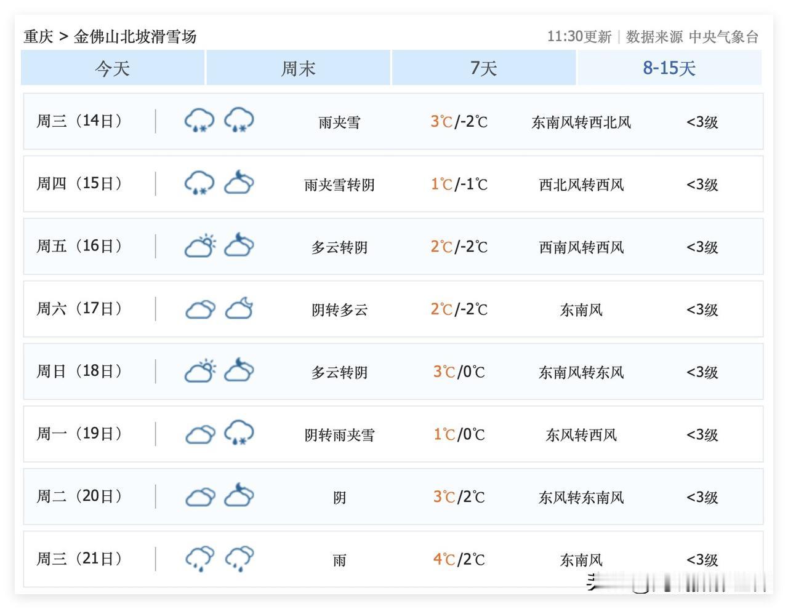Select the 8-15天 forecast tab
This screenshot has height=609, width=788.
669,68
